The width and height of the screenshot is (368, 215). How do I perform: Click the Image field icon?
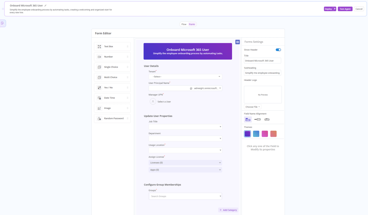(x=99, y=108)
